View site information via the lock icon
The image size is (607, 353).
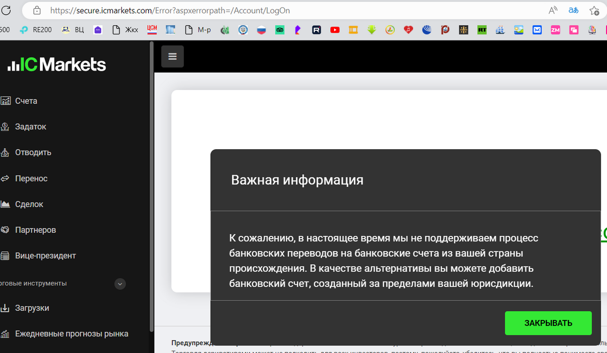click(37, 10)
